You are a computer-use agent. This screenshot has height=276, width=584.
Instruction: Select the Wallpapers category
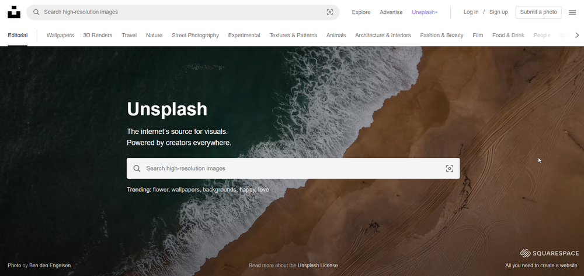pos(60,36)
